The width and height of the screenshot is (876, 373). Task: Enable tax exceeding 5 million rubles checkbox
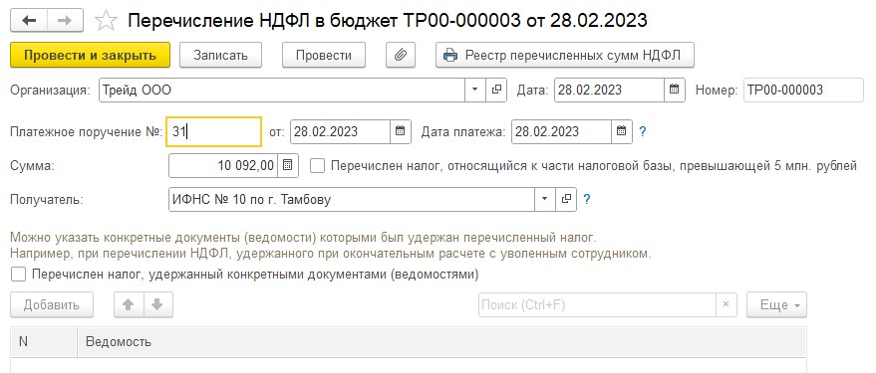pyautogui.click(x=317, y=165)
